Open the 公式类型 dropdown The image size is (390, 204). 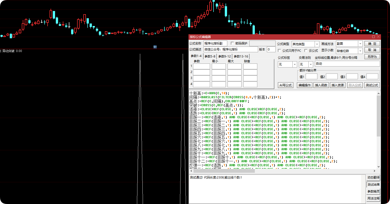coord(317,44)
